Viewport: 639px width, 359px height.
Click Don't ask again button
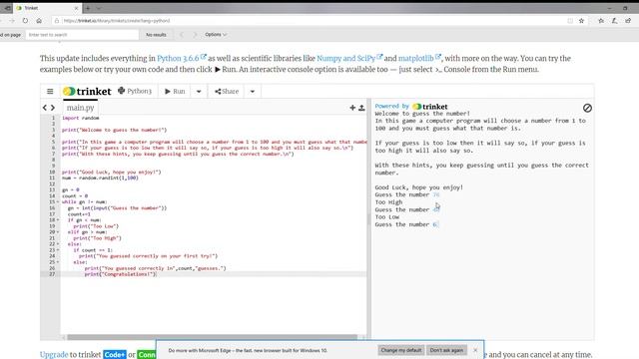446,350
